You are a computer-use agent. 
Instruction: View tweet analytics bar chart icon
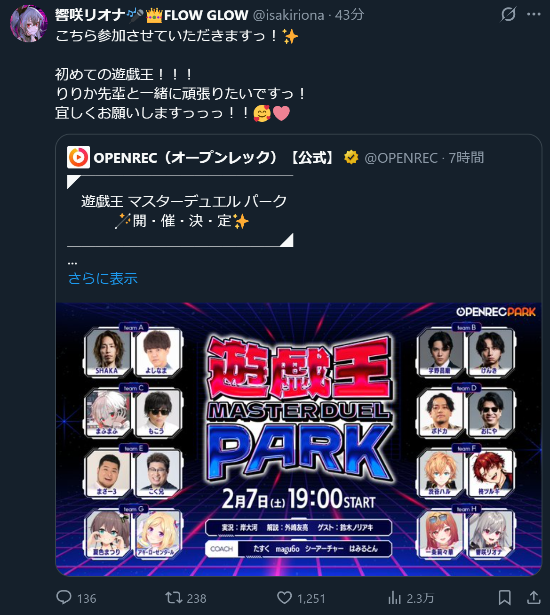tap(394, 598)
